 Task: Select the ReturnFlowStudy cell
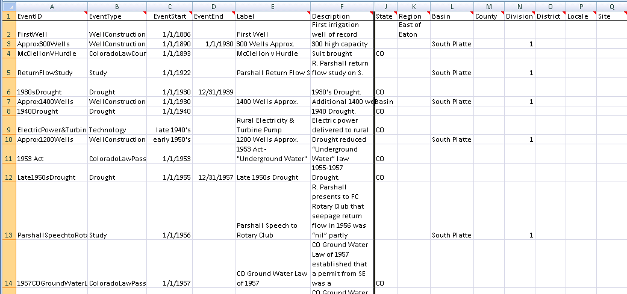pyautogui.click(x=52, y=68)
